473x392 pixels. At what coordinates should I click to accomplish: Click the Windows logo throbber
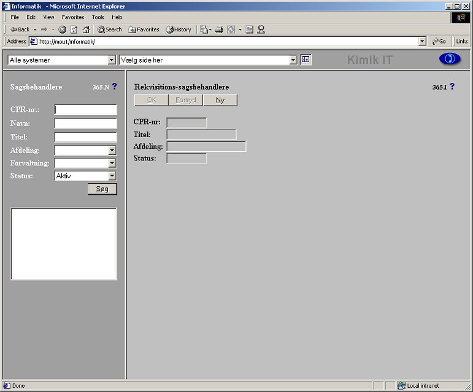(x=461, y=18)
